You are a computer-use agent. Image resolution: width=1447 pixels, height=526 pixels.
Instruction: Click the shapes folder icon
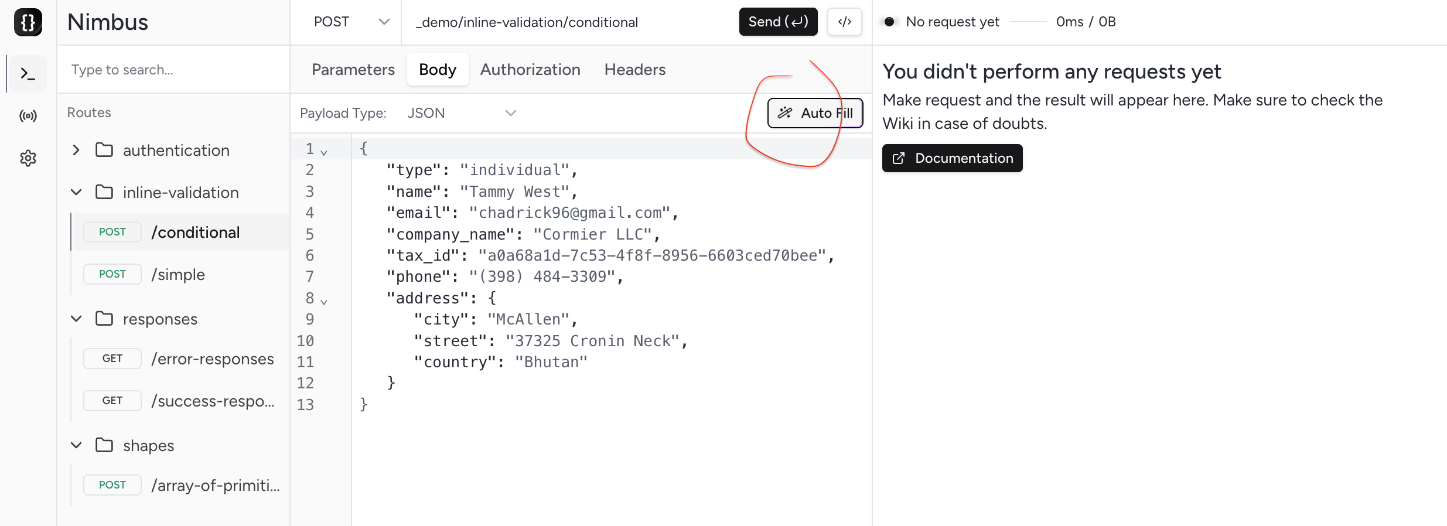[104, 445]
